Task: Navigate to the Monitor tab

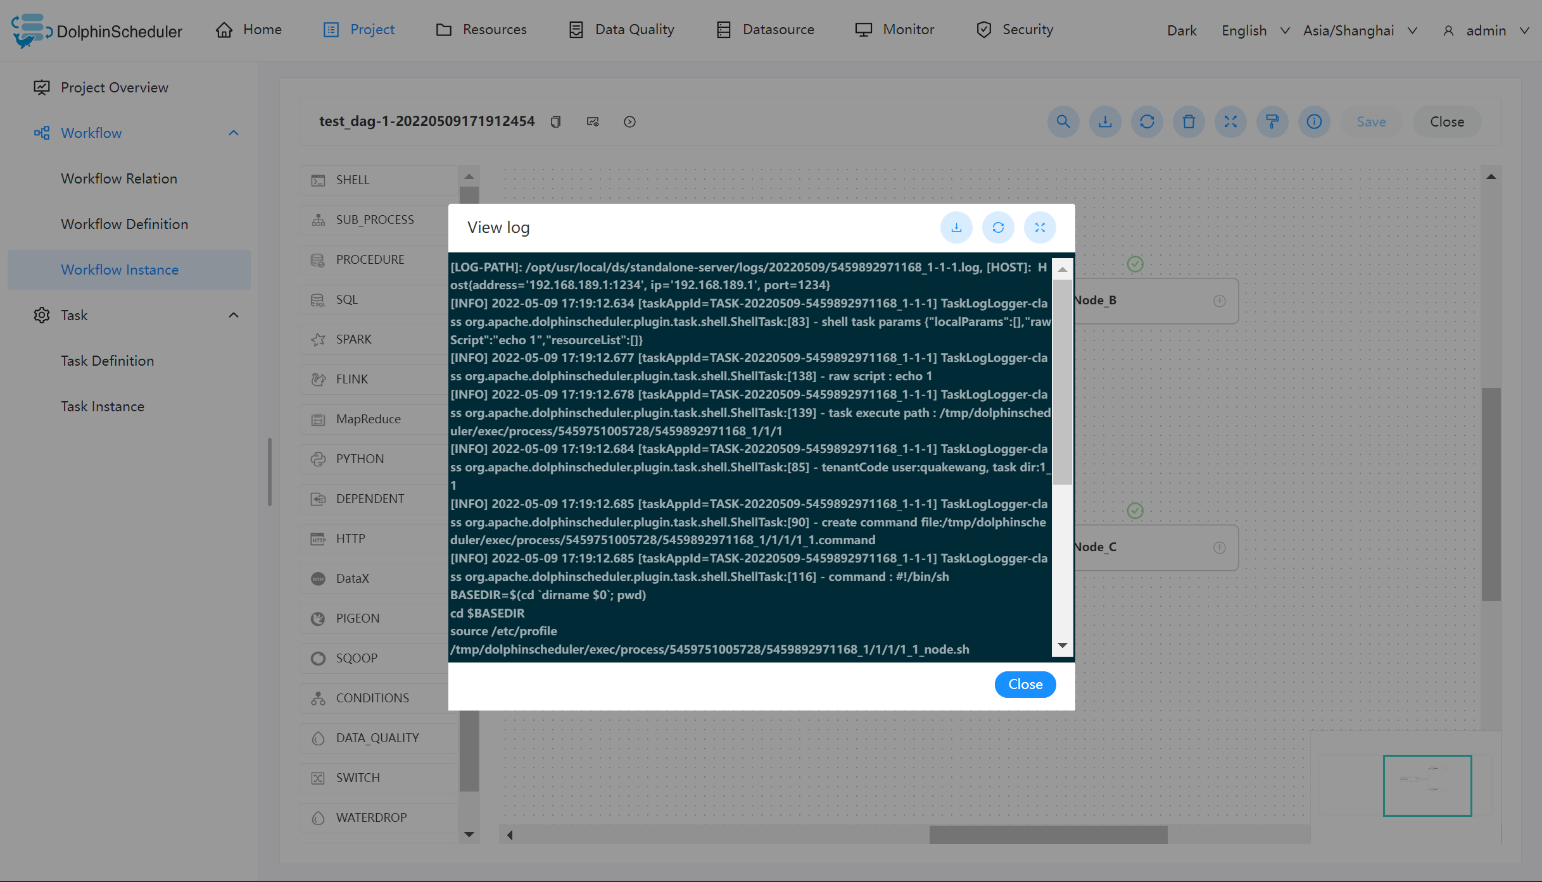Action: [x=894, y=29]
